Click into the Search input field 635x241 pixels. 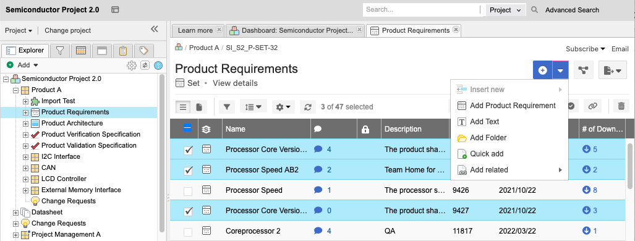421,10
